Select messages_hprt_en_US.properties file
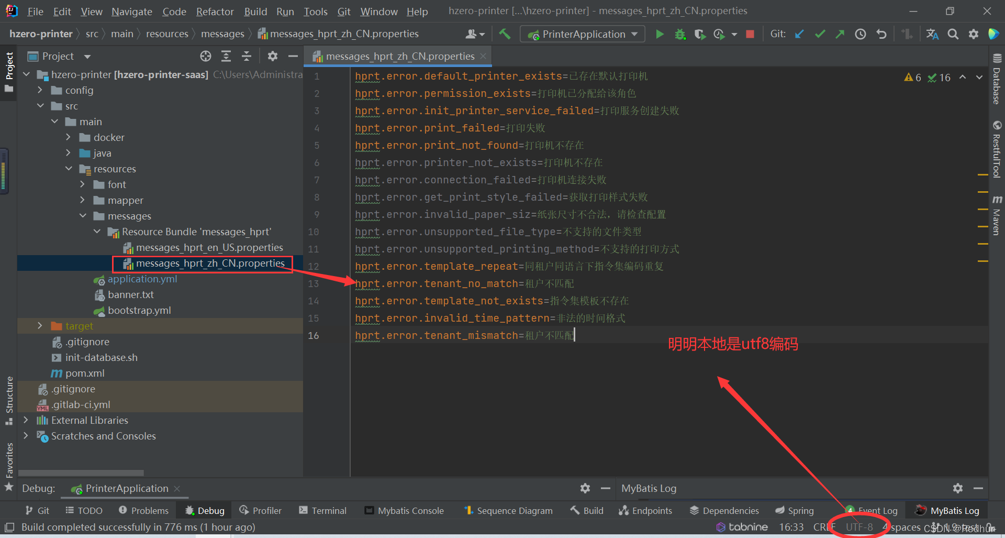The image size is (1005, 538). [x=209, y=247]
